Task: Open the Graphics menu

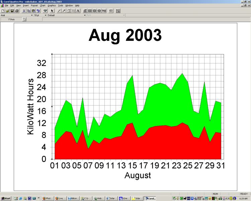Action: [52, 6]
